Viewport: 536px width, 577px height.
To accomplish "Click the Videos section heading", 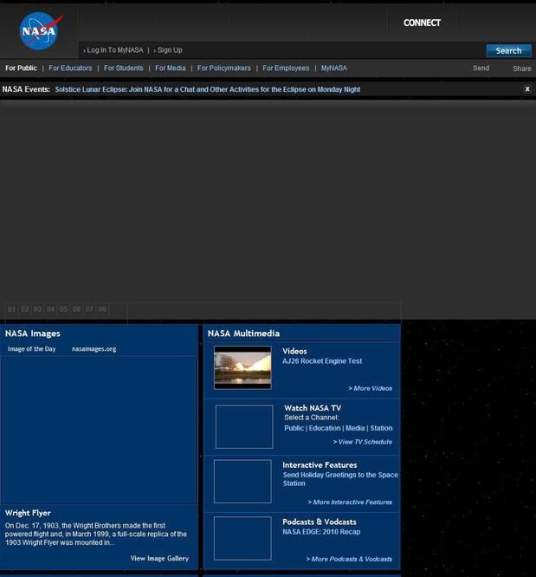I will 294,351.
